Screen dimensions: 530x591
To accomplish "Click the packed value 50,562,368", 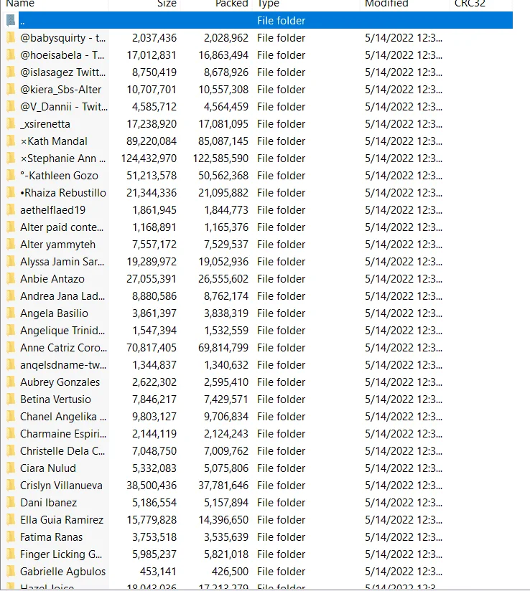I will pyautogui.click(x=223, y=175).
